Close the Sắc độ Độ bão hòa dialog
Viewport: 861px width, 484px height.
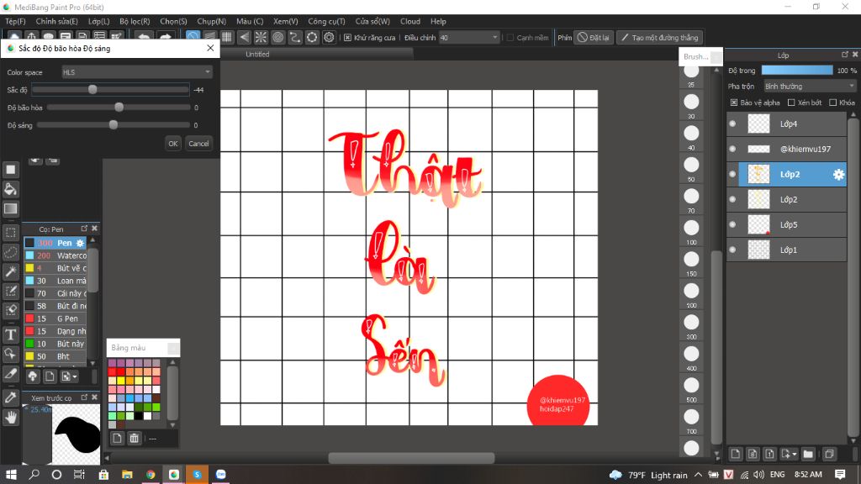click(x=210, y=48)
